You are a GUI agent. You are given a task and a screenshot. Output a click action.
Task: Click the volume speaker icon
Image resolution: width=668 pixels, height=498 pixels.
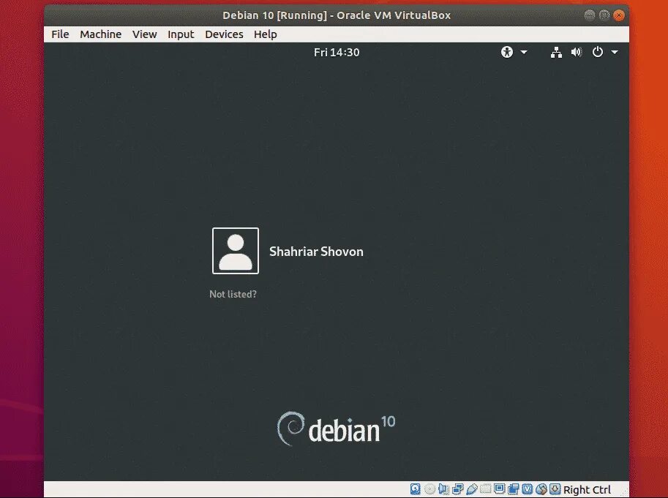point(577,53)
